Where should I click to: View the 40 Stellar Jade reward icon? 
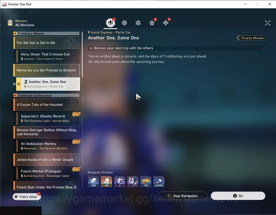coord(106,182)
